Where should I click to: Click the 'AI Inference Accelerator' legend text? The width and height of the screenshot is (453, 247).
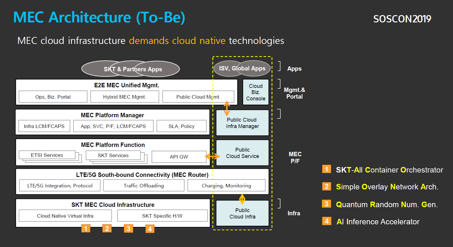378,222
